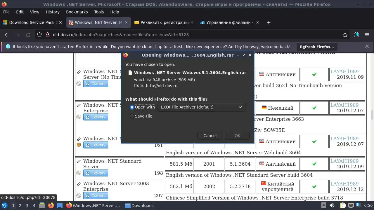Open the View menu
Screen dimensions: 374x210
click(34, 12)
